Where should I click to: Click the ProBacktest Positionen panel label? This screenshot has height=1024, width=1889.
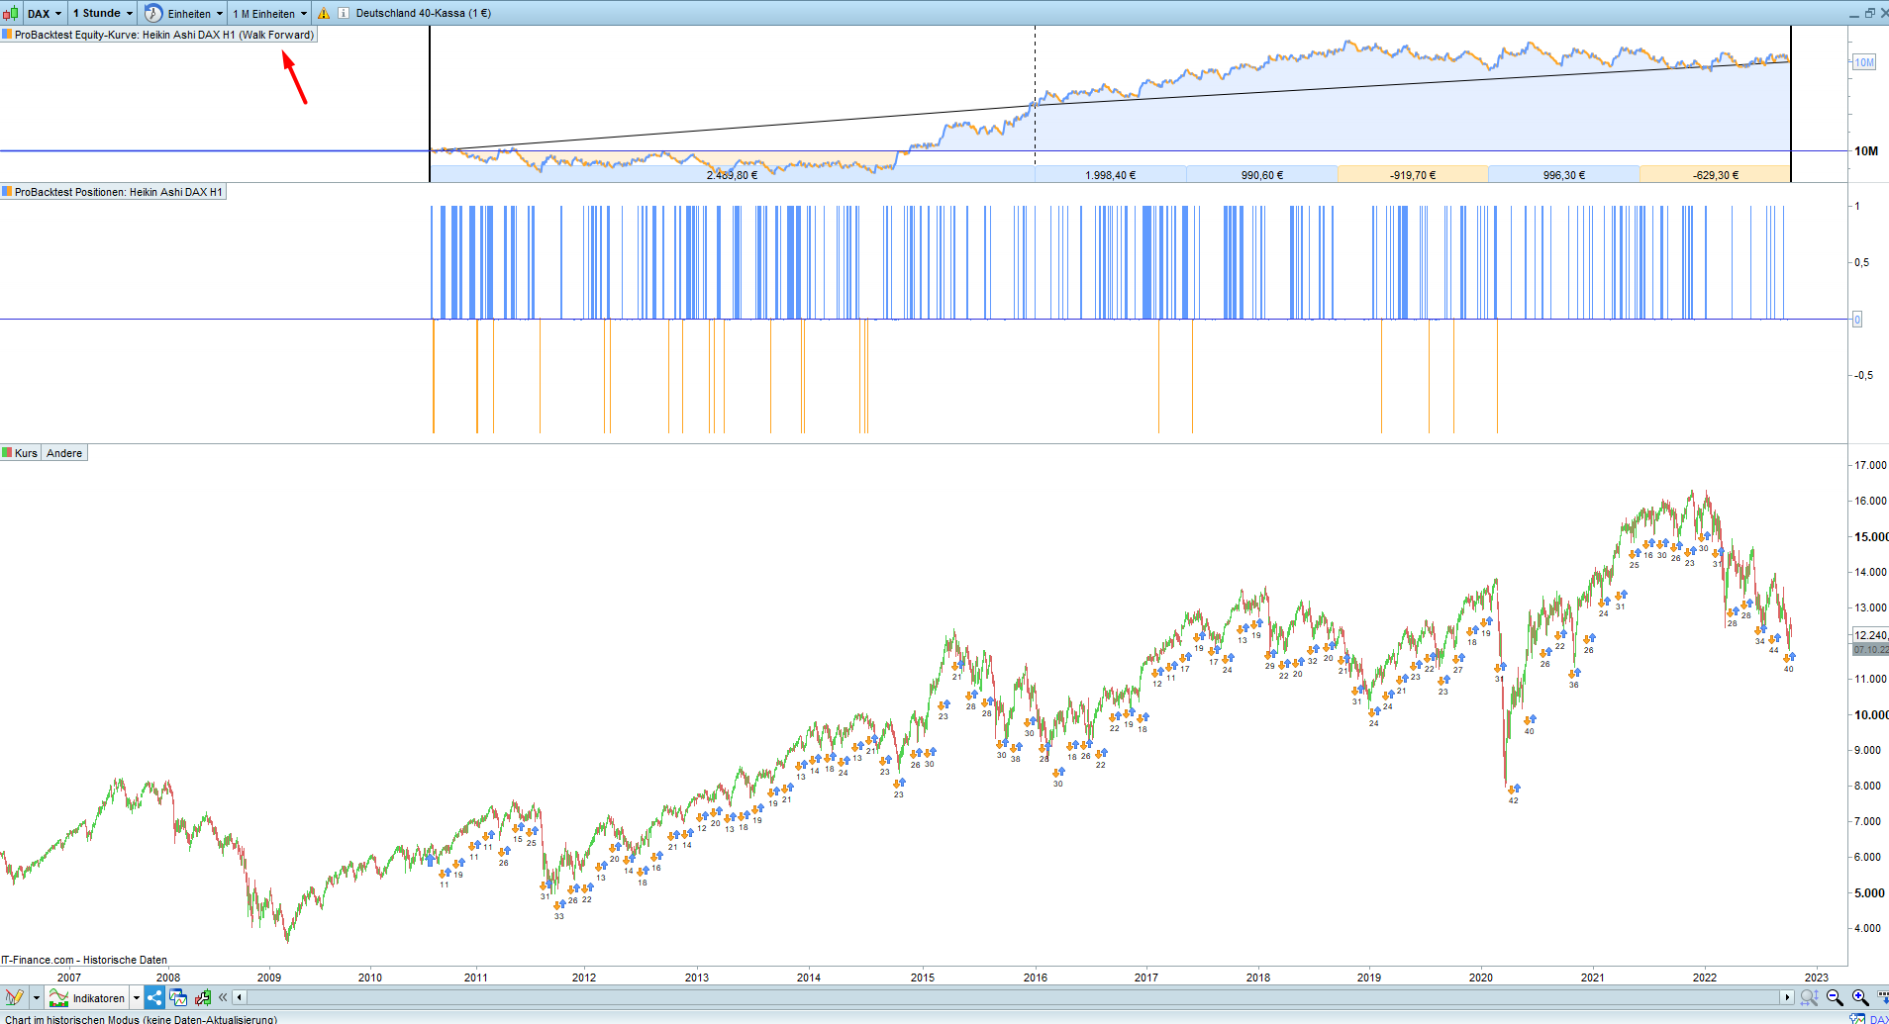113,192
